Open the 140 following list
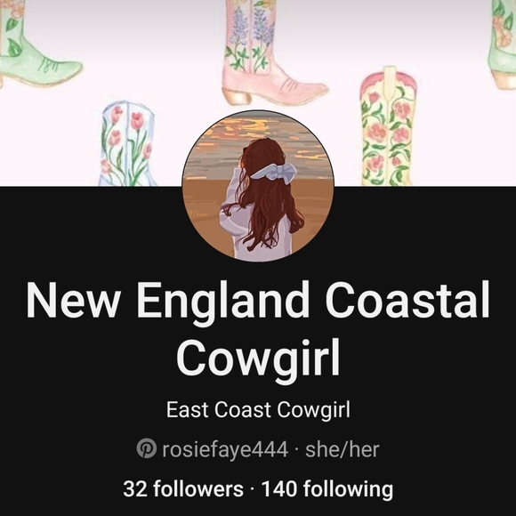This screenshot has height=516, width=516. (x=327, y=488)
